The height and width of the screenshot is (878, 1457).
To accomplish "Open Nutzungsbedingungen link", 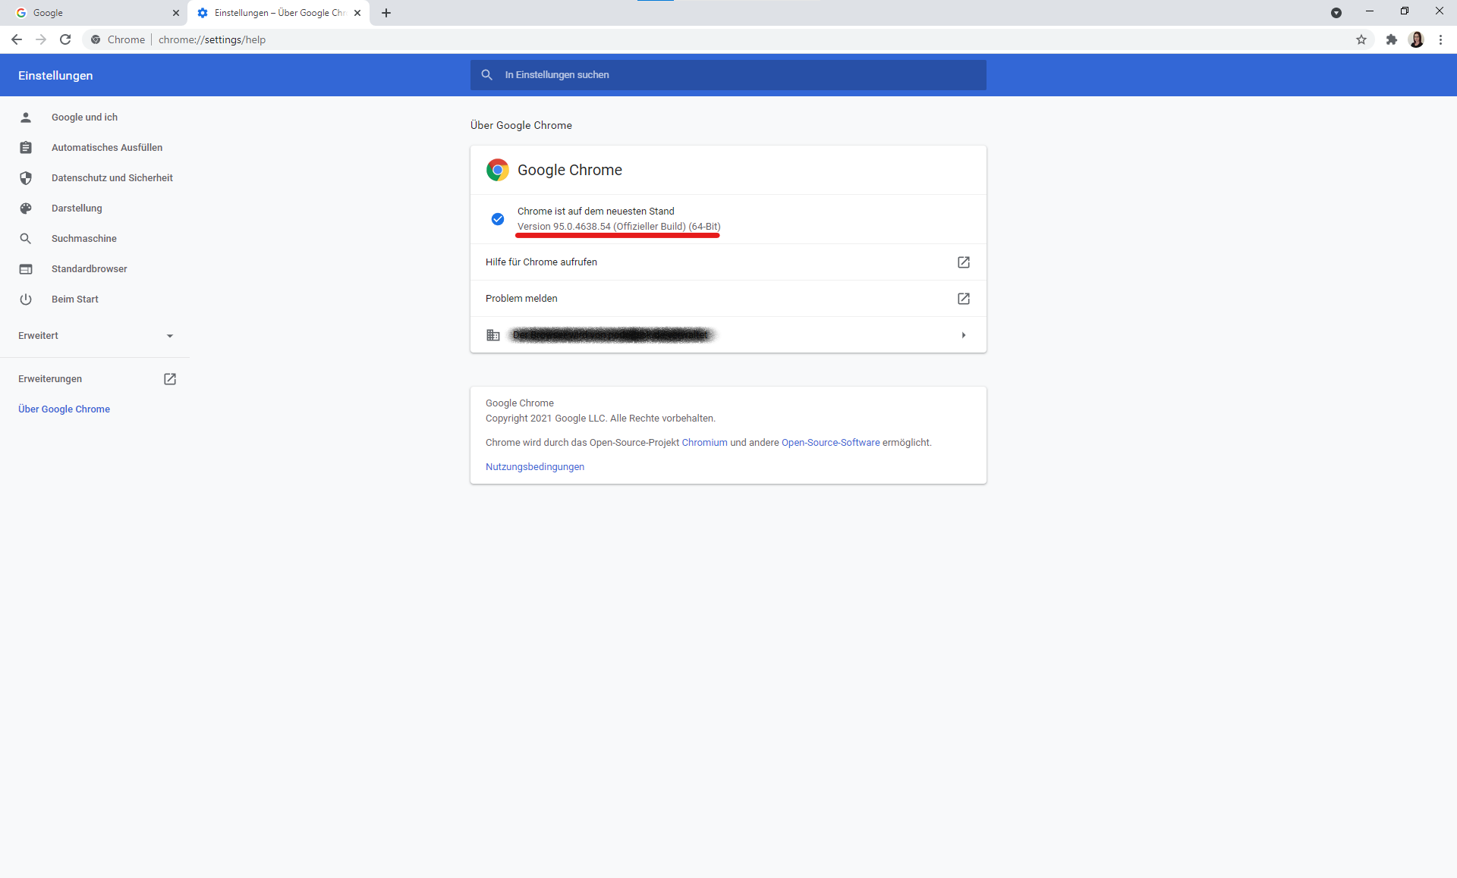I will 534,467.
